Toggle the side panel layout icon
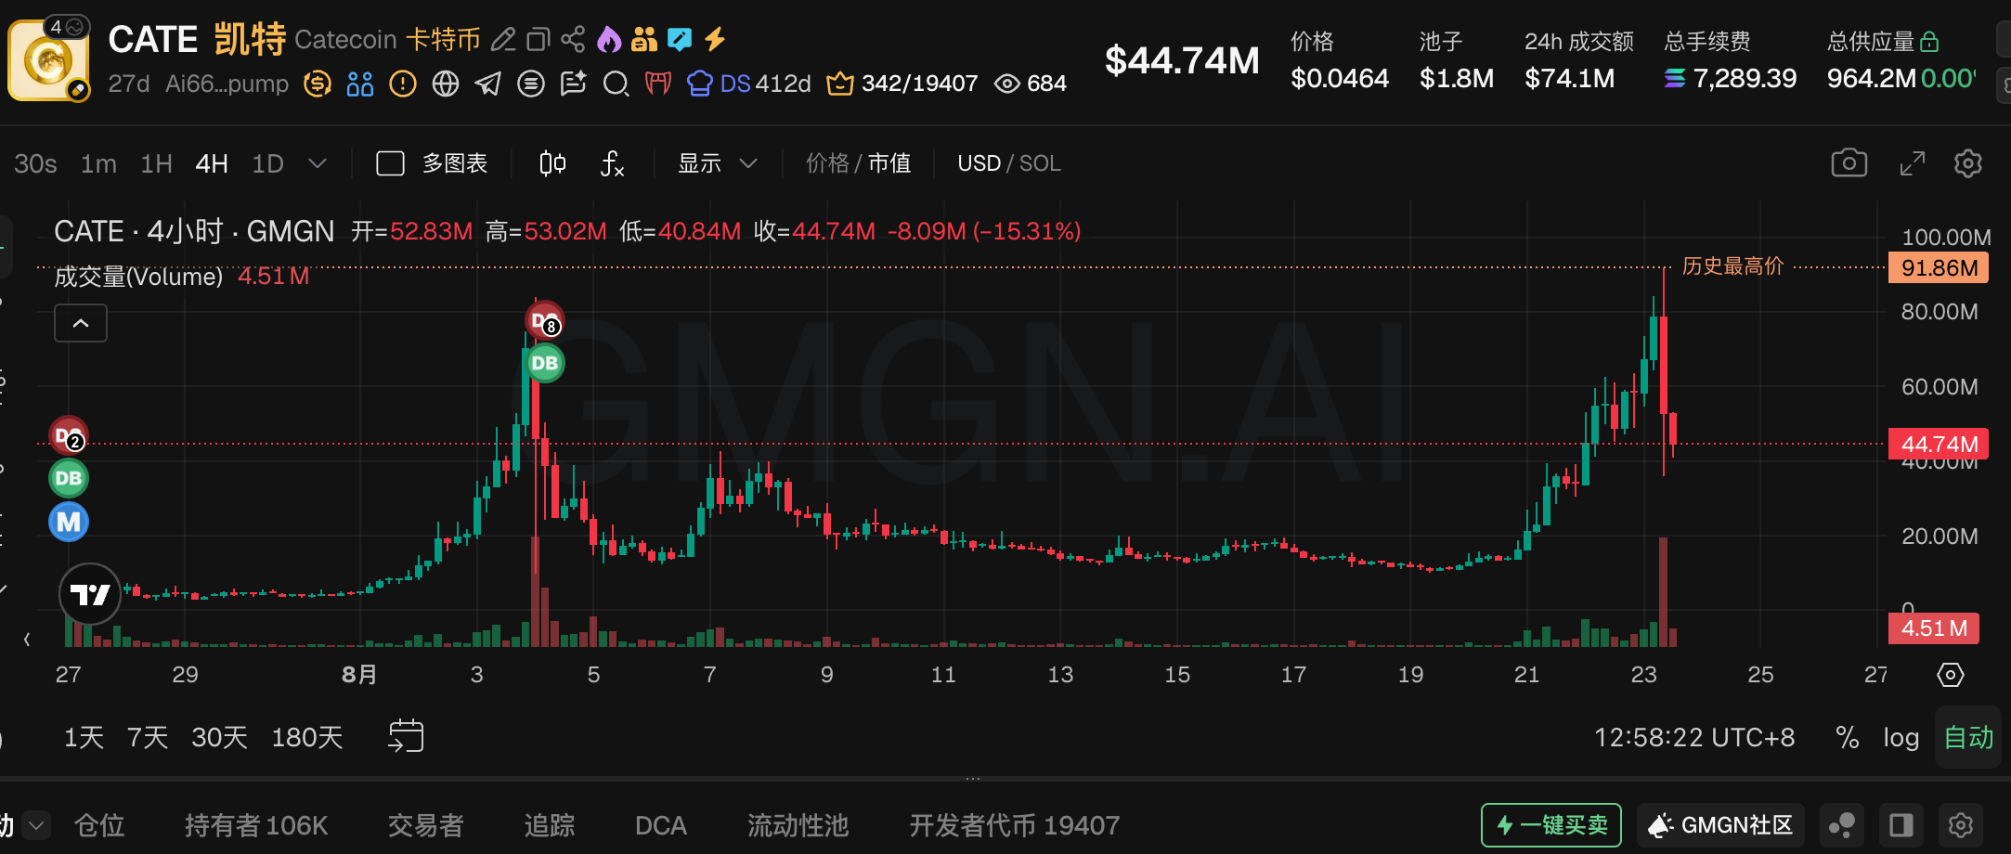2011x854 pixels. click(x=1901, y=825)
